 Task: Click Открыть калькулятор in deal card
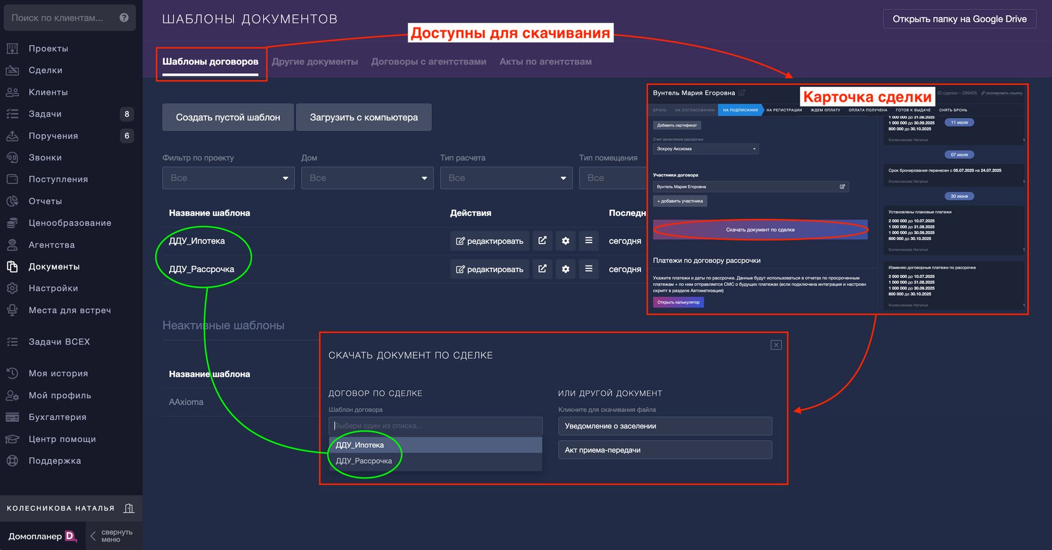(x=679, y=302)
